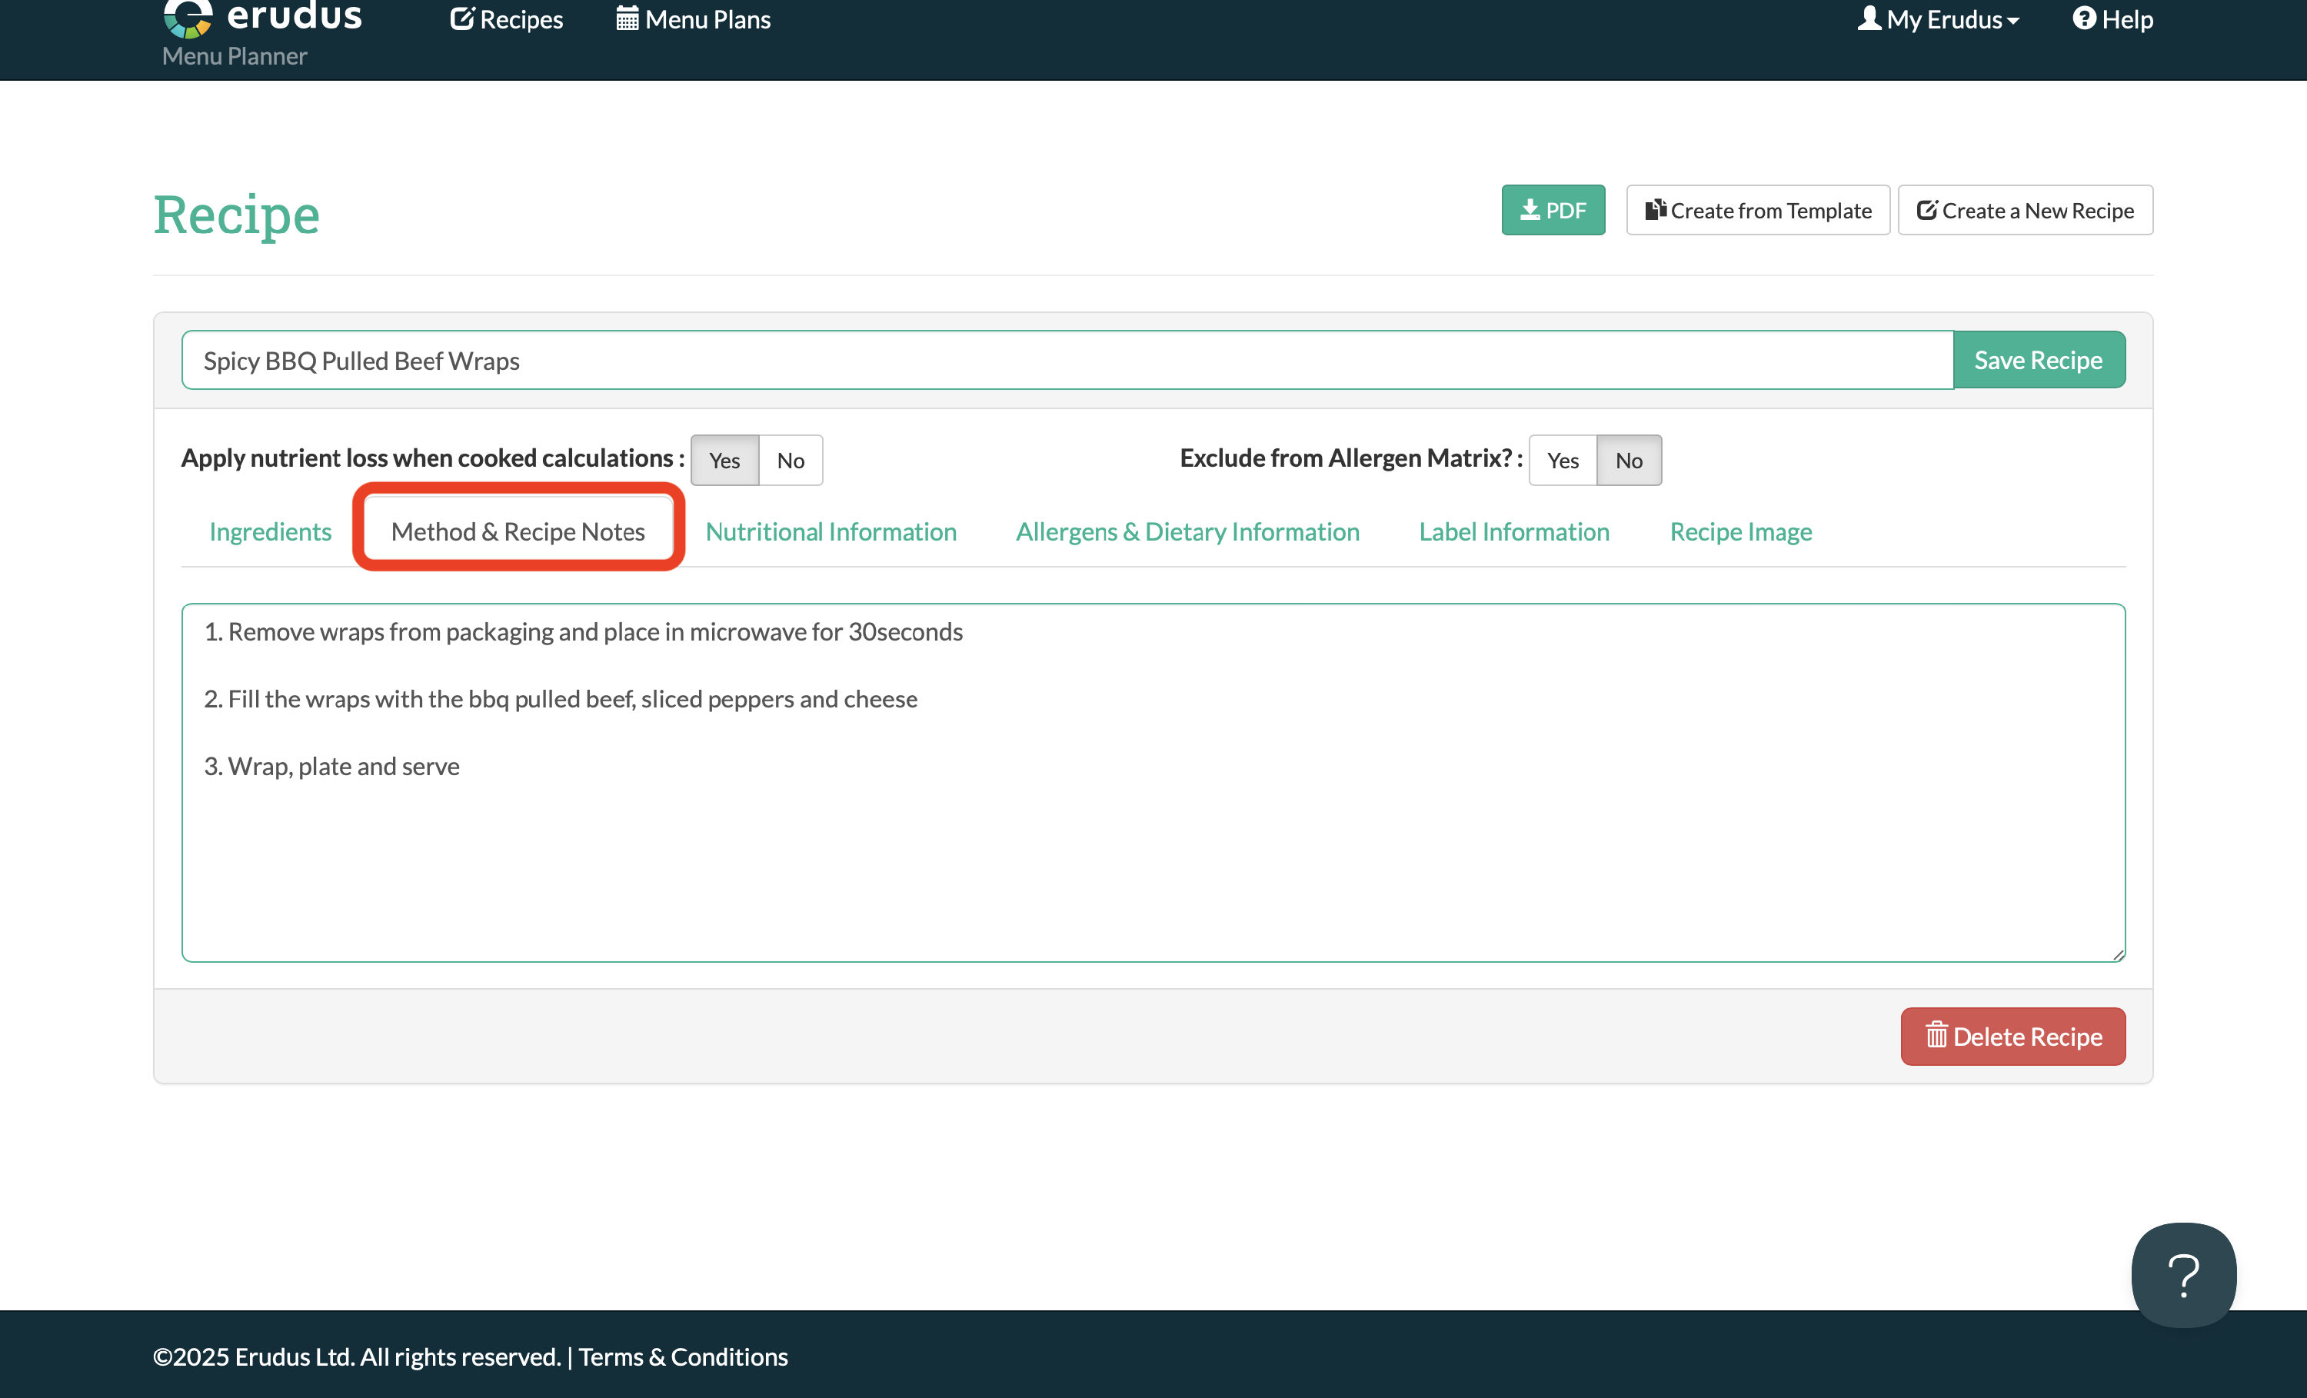This screenshot has height=1398, width=2307.
Task: Open Recipes from the top navigation
Action: coord(507,18)
